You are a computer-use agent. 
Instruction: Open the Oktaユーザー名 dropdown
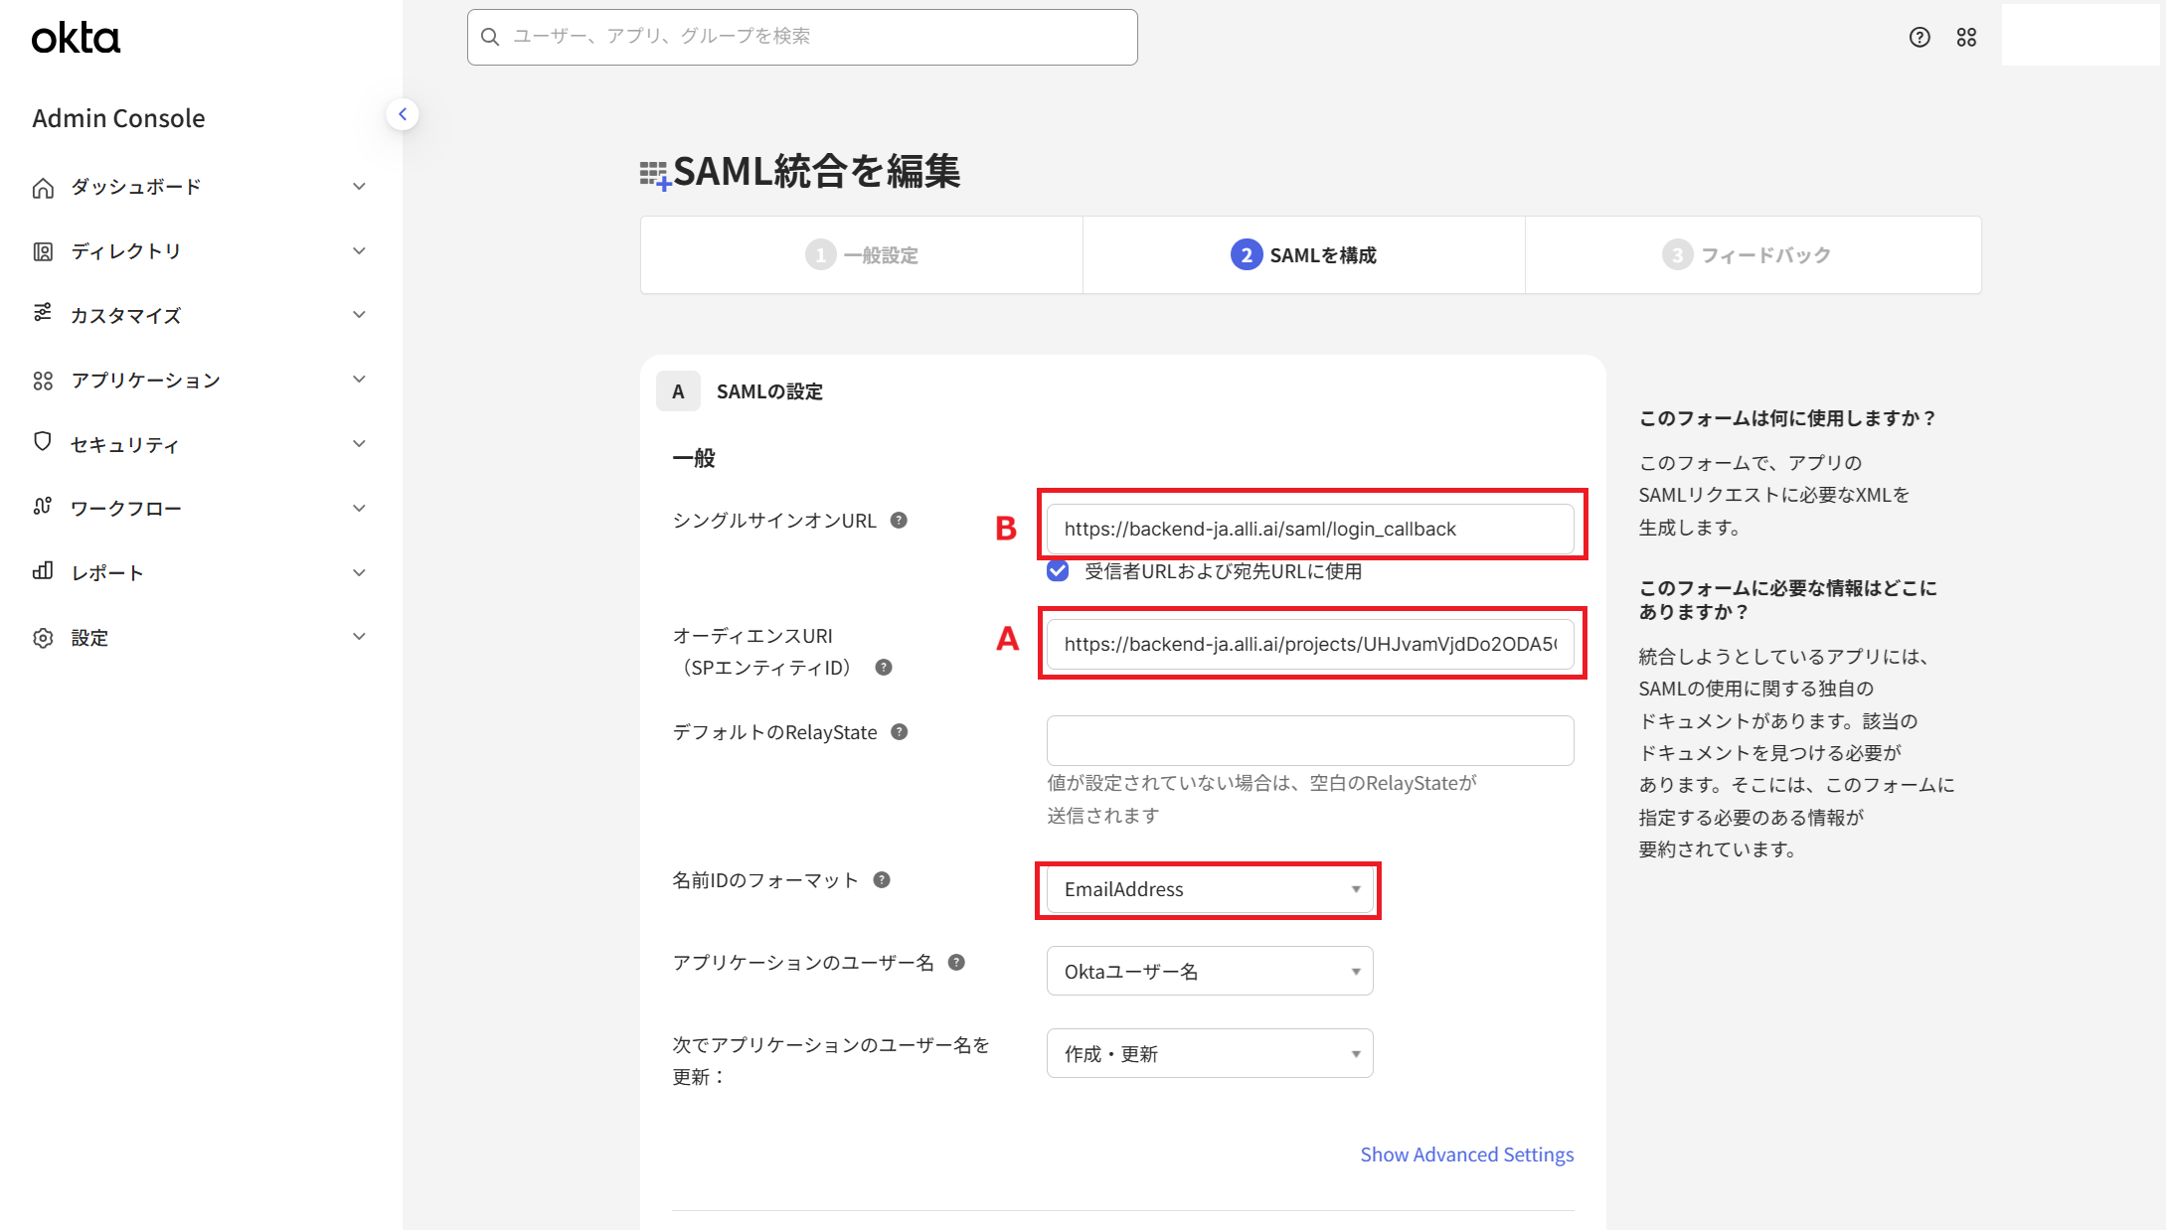(1209, 971)
